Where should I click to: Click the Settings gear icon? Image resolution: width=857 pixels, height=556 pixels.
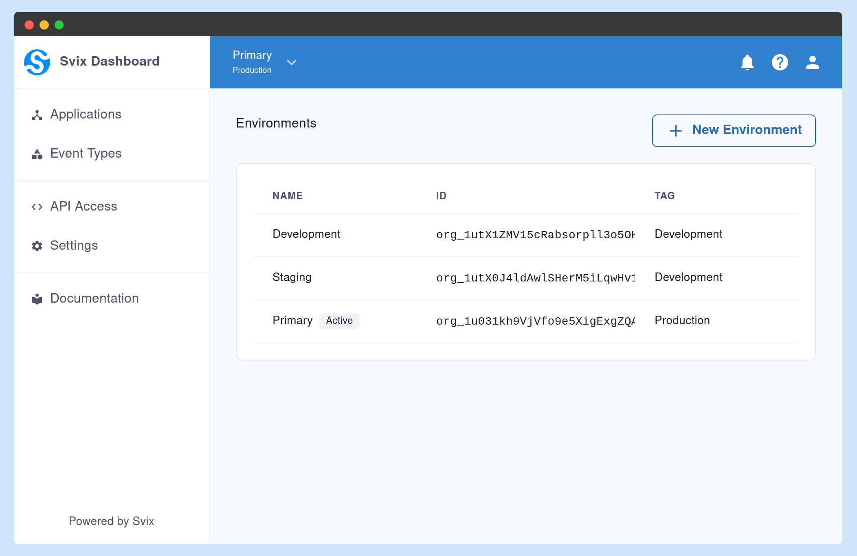coord(37,246)
